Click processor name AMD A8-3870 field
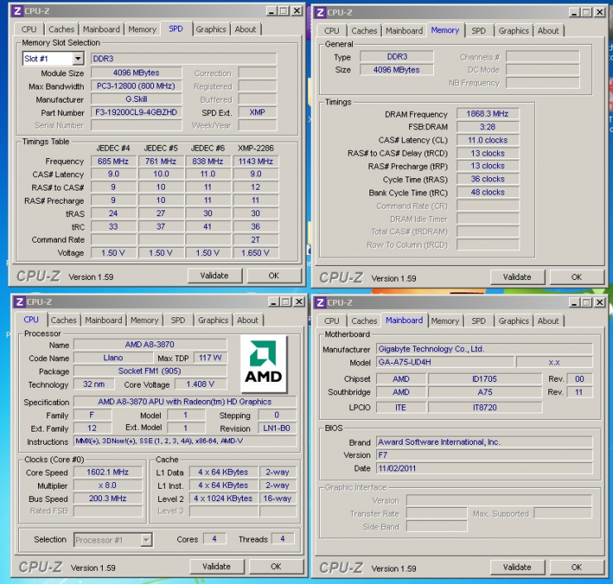The width and height of the screenshot is (613, 584). [x=150, y=345]
